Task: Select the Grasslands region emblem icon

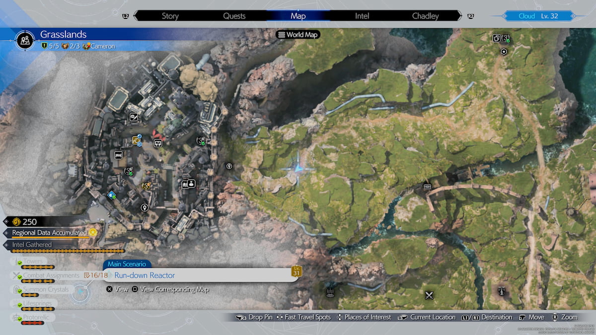Action: point(24,40)
